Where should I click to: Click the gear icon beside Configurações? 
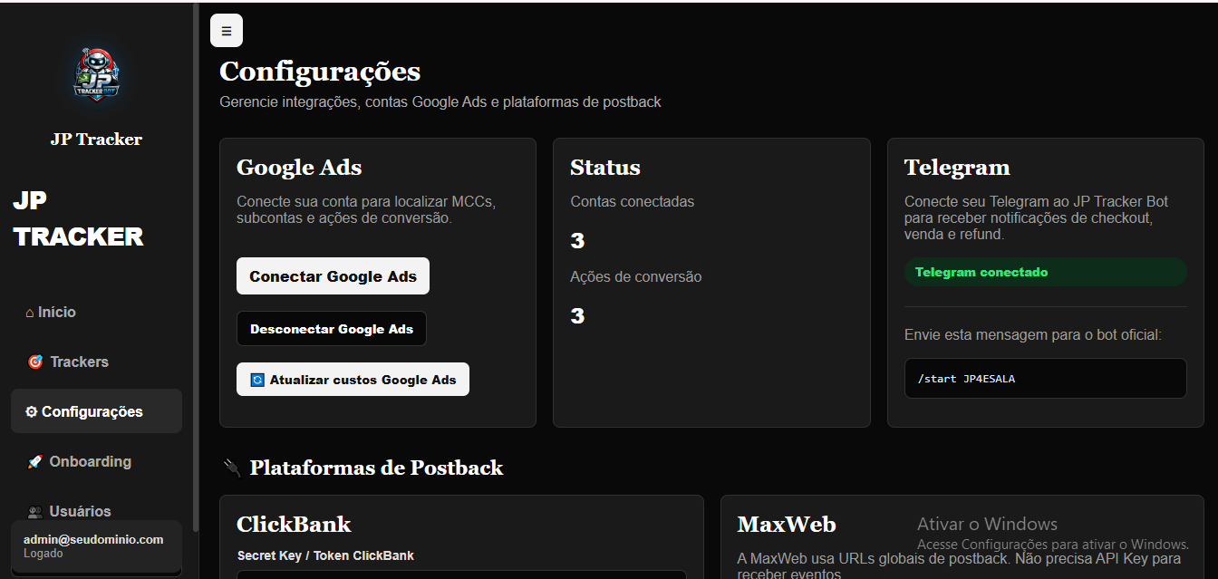tap(32, 411)
